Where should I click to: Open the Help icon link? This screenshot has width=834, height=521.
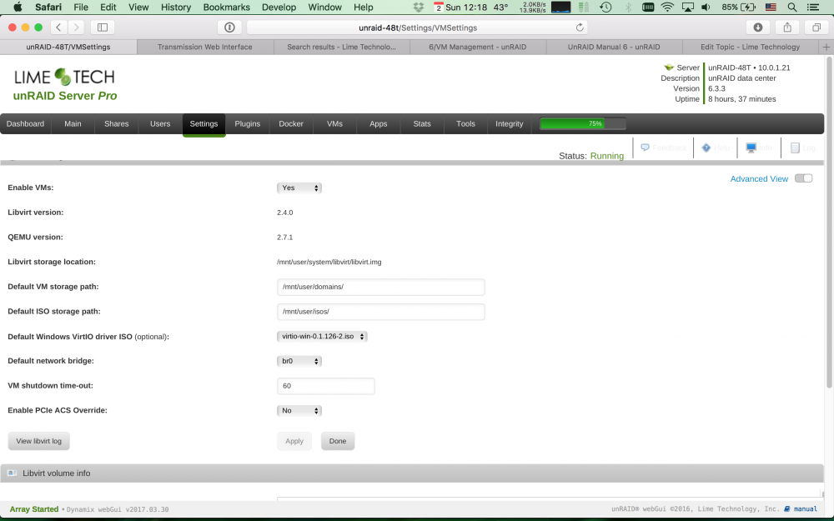click(x=706, y=148)
